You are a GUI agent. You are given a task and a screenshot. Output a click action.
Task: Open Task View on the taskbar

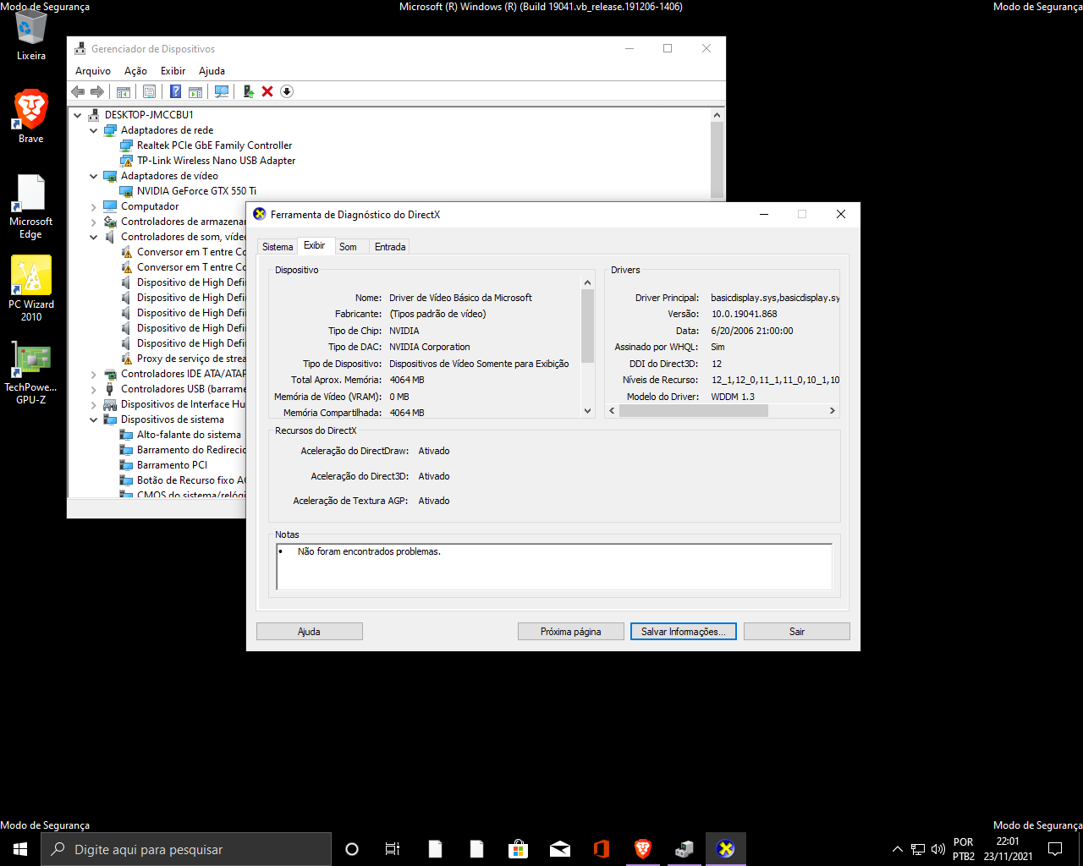pos(393,849)
